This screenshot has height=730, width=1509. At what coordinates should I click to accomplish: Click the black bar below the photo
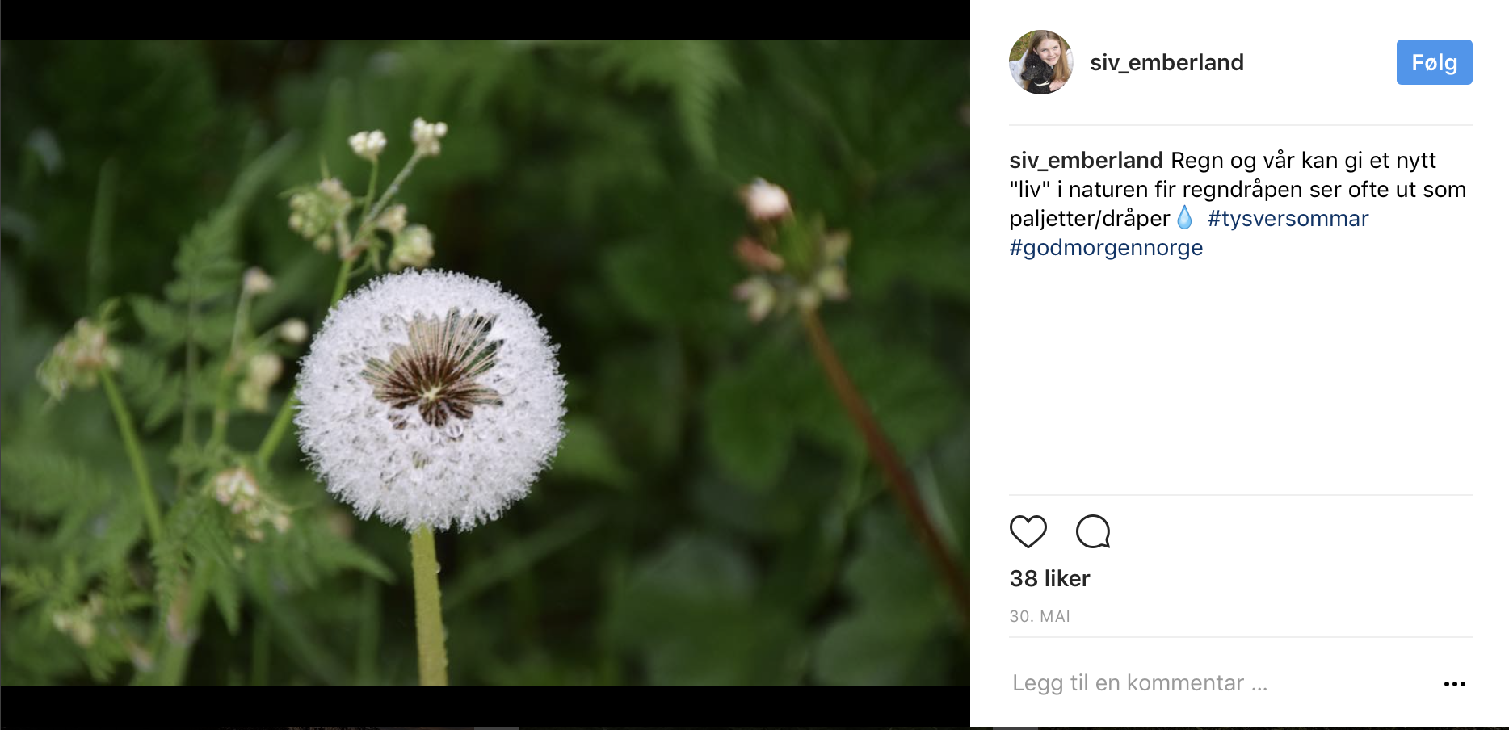coord(485,706)
